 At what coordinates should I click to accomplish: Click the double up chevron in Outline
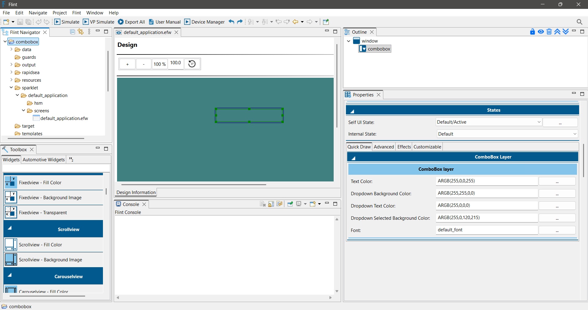point(557,32)
